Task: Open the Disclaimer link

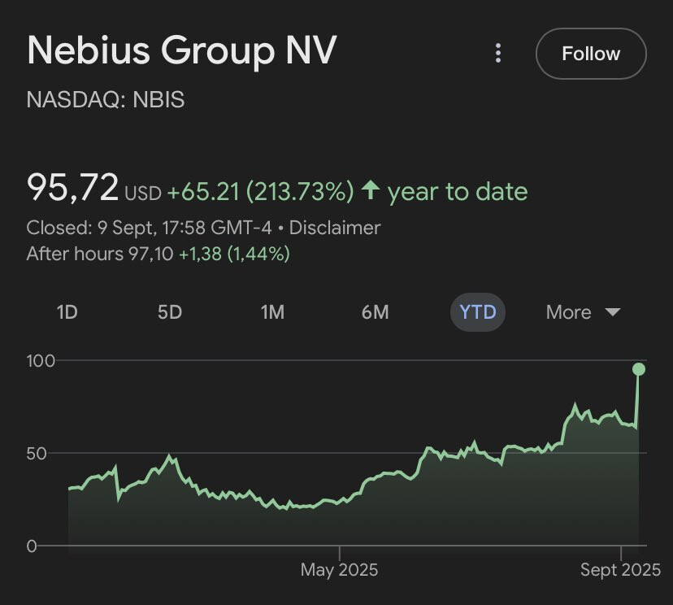Action: [335, 228]
